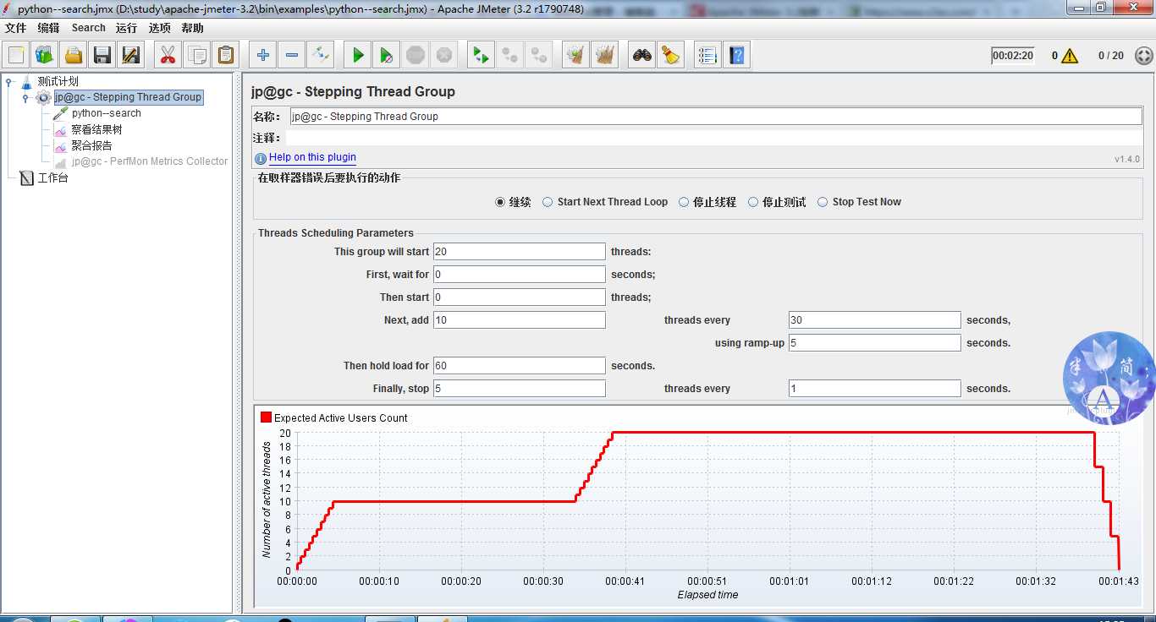Screen dimensions: 1156x622
Task: Select the 停止测试 radio button
Action: (x=753, y=202)
